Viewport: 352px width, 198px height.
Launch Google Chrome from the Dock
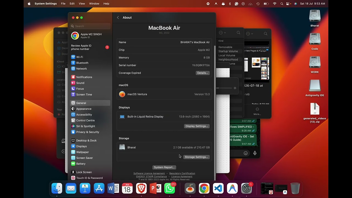tap(204, 188)
